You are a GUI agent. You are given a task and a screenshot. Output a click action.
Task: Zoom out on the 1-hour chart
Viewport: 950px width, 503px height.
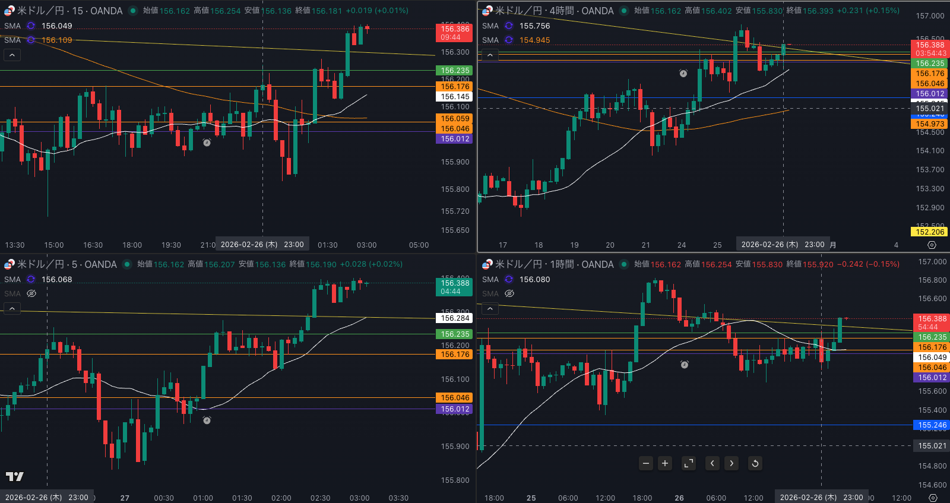point(646,463)
